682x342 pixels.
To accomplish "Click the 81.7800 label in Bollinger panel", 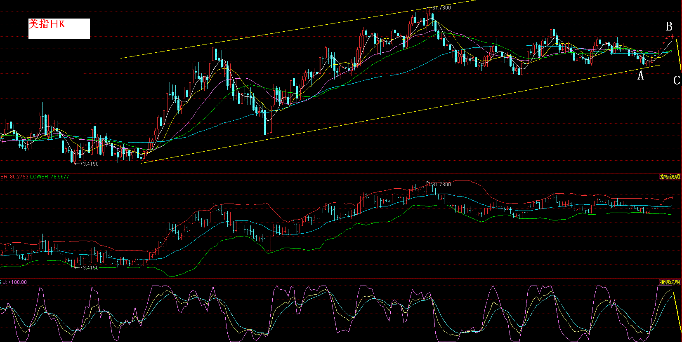I will (441, 185).
